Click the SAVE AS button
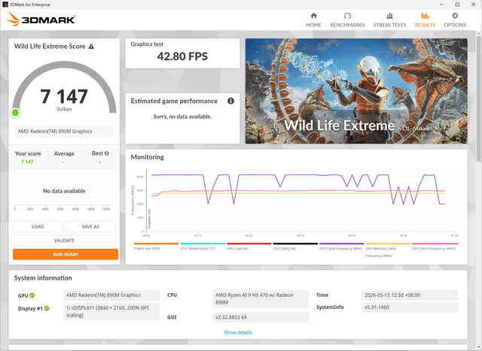Image resolution: width=482 pixels, height=351 pixels. coord(90,226)
